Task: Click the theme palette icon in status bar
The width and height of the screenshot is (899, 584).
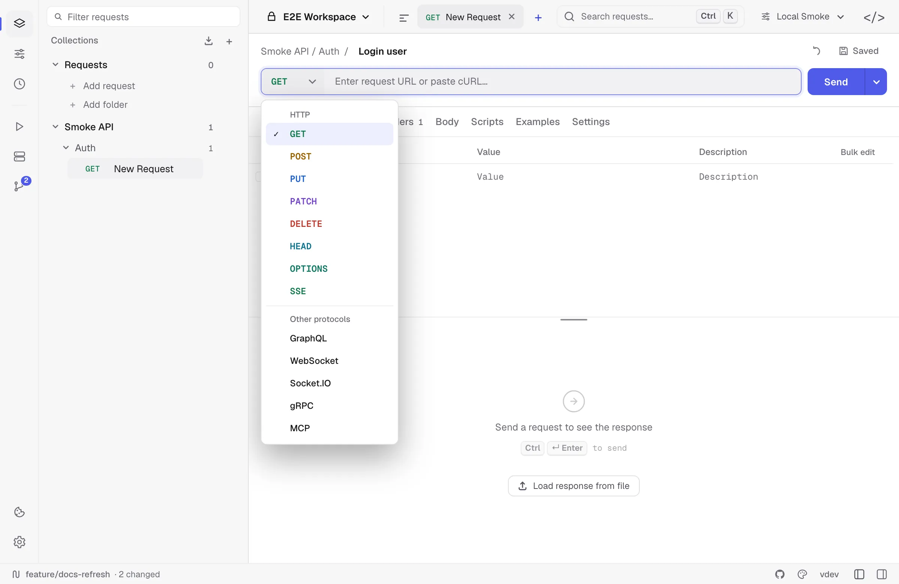Action: tap(802, 574)
